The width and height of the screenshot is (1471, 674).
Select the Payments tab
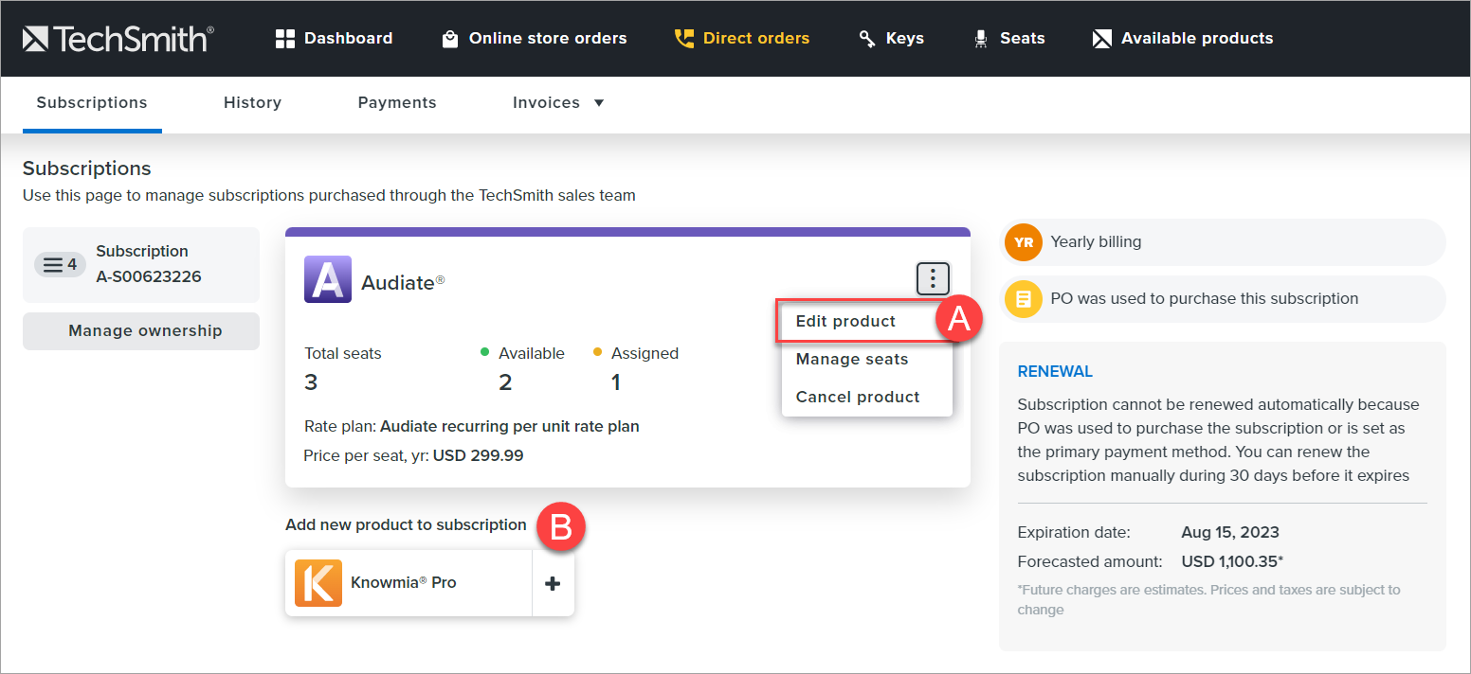coord(397,102)
